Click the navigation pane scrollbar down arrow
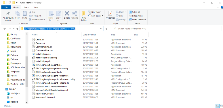The width and height of the screenshot is (223, 108). (27, 102)
